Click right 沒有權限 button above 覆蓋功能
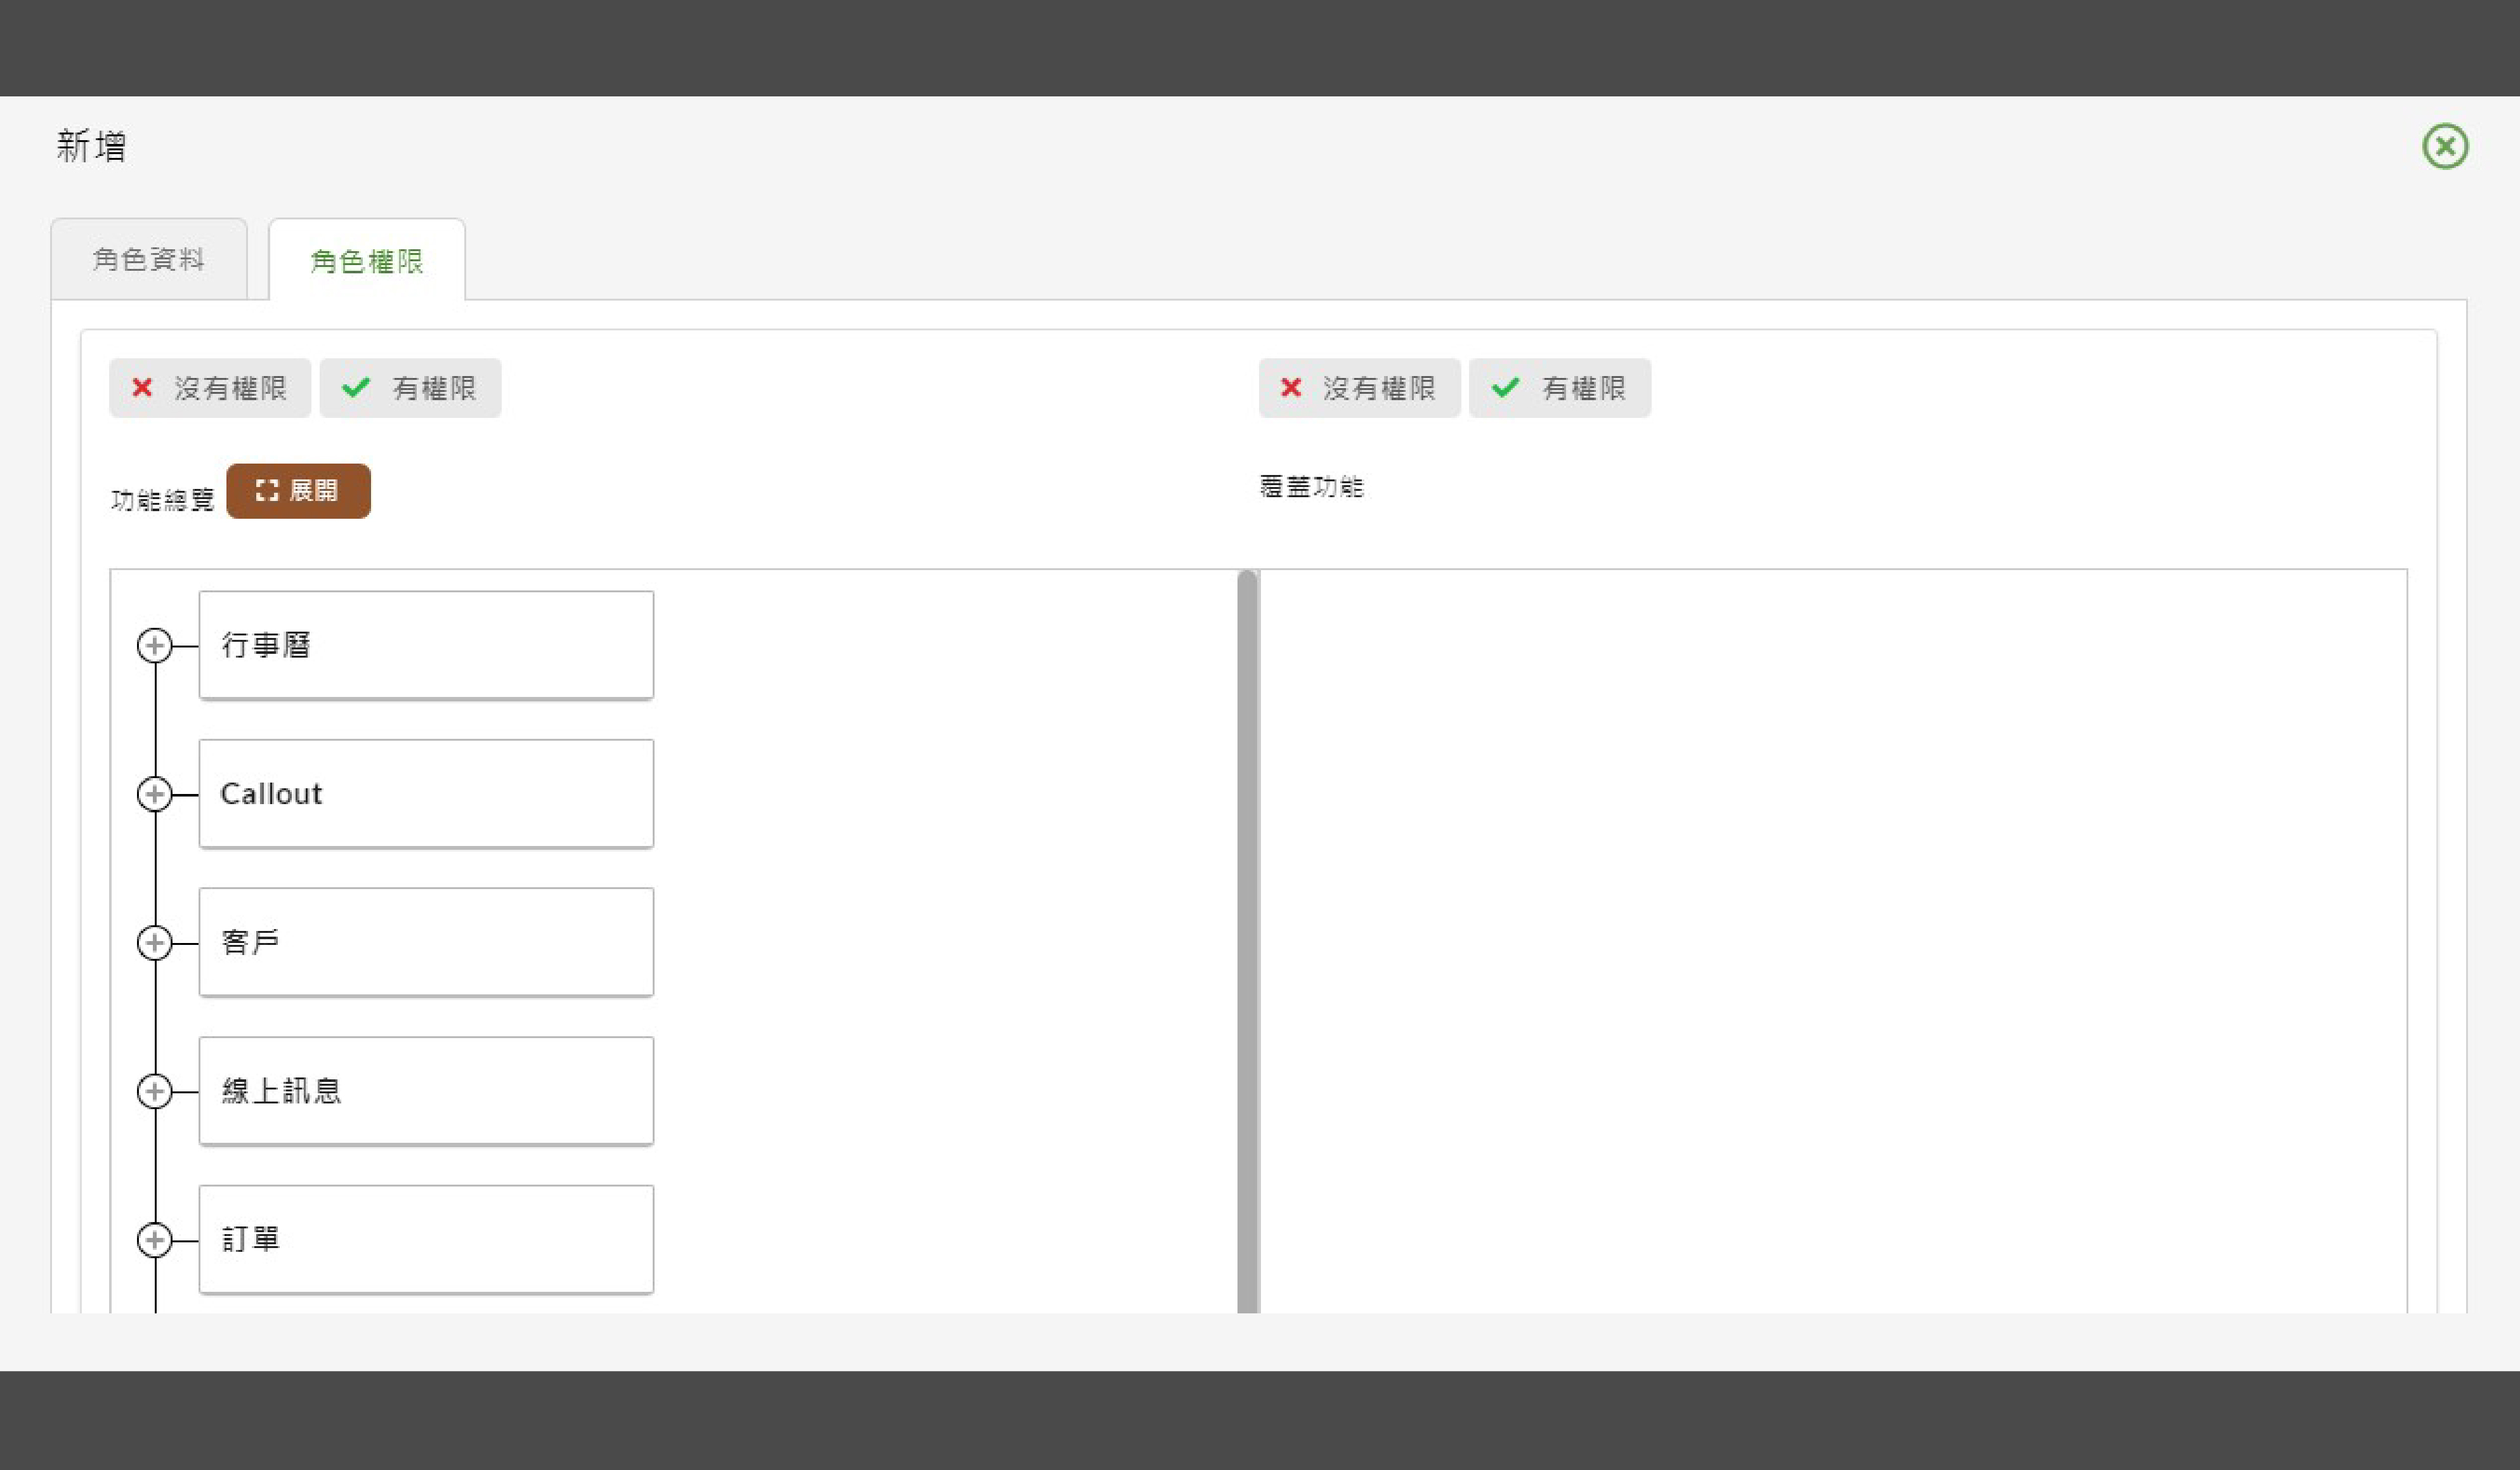2520x1470 pixels. [1359, 388]
